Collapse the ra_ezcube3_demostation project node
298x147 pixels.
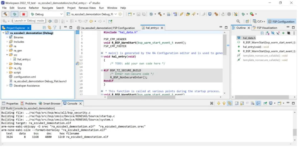pyautogui.click(x=3, y=33)
